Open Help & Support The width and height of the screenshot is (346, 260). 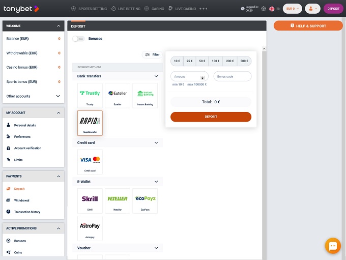(x=308, y=26)
